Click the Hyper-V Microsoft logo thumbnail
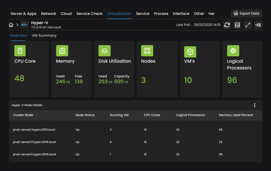The width and height of the screenshot is (271, 171). pyautogui.click(x=24, y=25)
